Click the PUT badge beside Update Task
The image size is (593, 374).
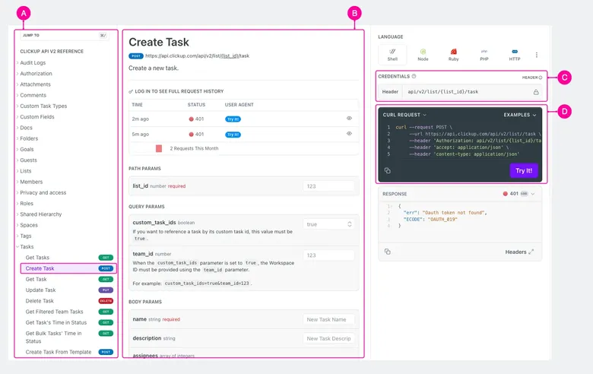pos(106,290)
